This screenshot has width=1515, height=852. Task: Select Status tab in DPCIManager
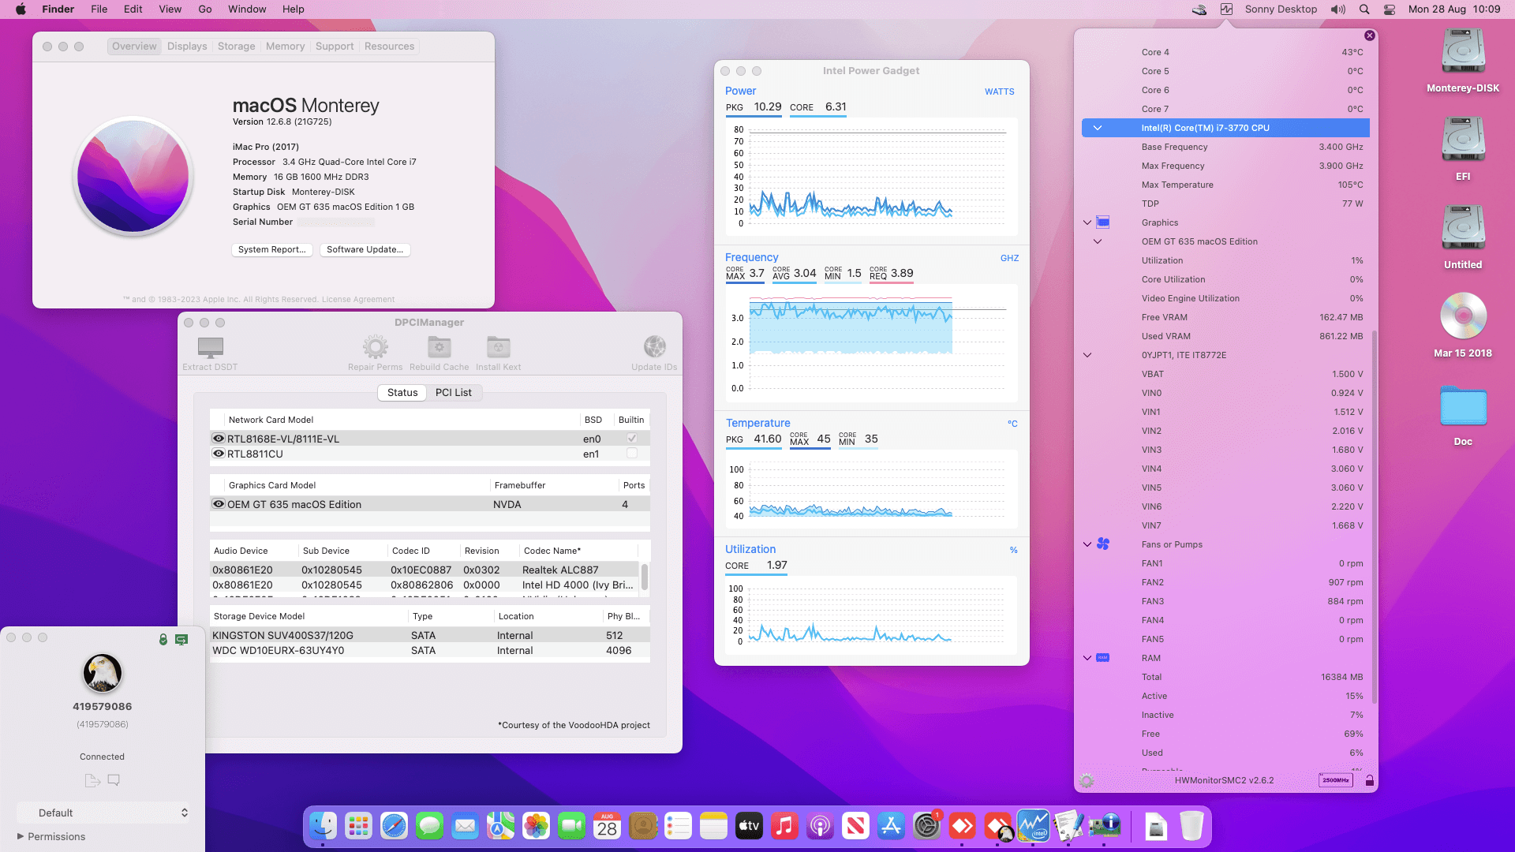tap(402, 392)
